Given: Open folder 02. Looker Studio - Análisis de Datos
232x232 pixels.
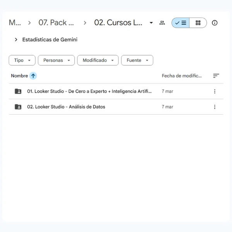Looking at the screenshot, I should click(66, 107).
